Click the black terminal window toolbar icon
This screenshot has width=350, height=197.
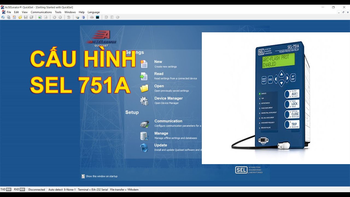[x=97, y=17]
